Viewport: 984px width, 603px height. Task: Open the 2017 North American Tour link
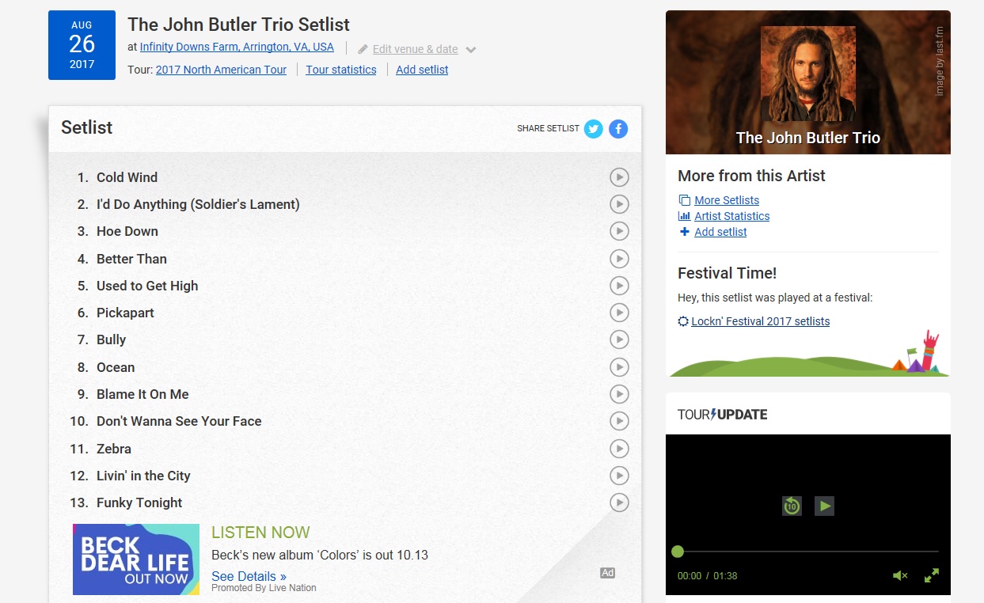221,70
